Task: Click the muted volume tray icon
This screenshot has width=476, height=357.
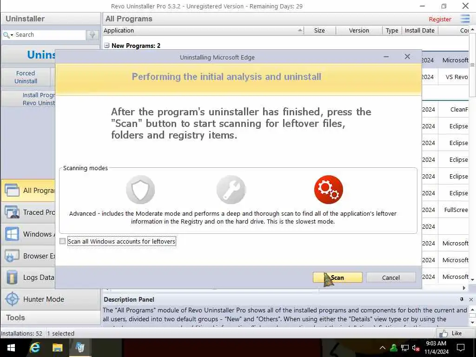Action: click(x=416, y=348)
